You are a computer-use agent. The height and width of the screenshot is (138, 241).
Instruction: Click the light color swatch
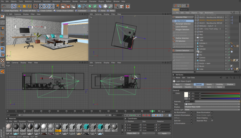pyautogui.click(x=186, y=95)
